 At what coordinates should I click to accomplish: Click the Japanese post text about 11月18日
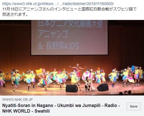[x=69, y=12]
